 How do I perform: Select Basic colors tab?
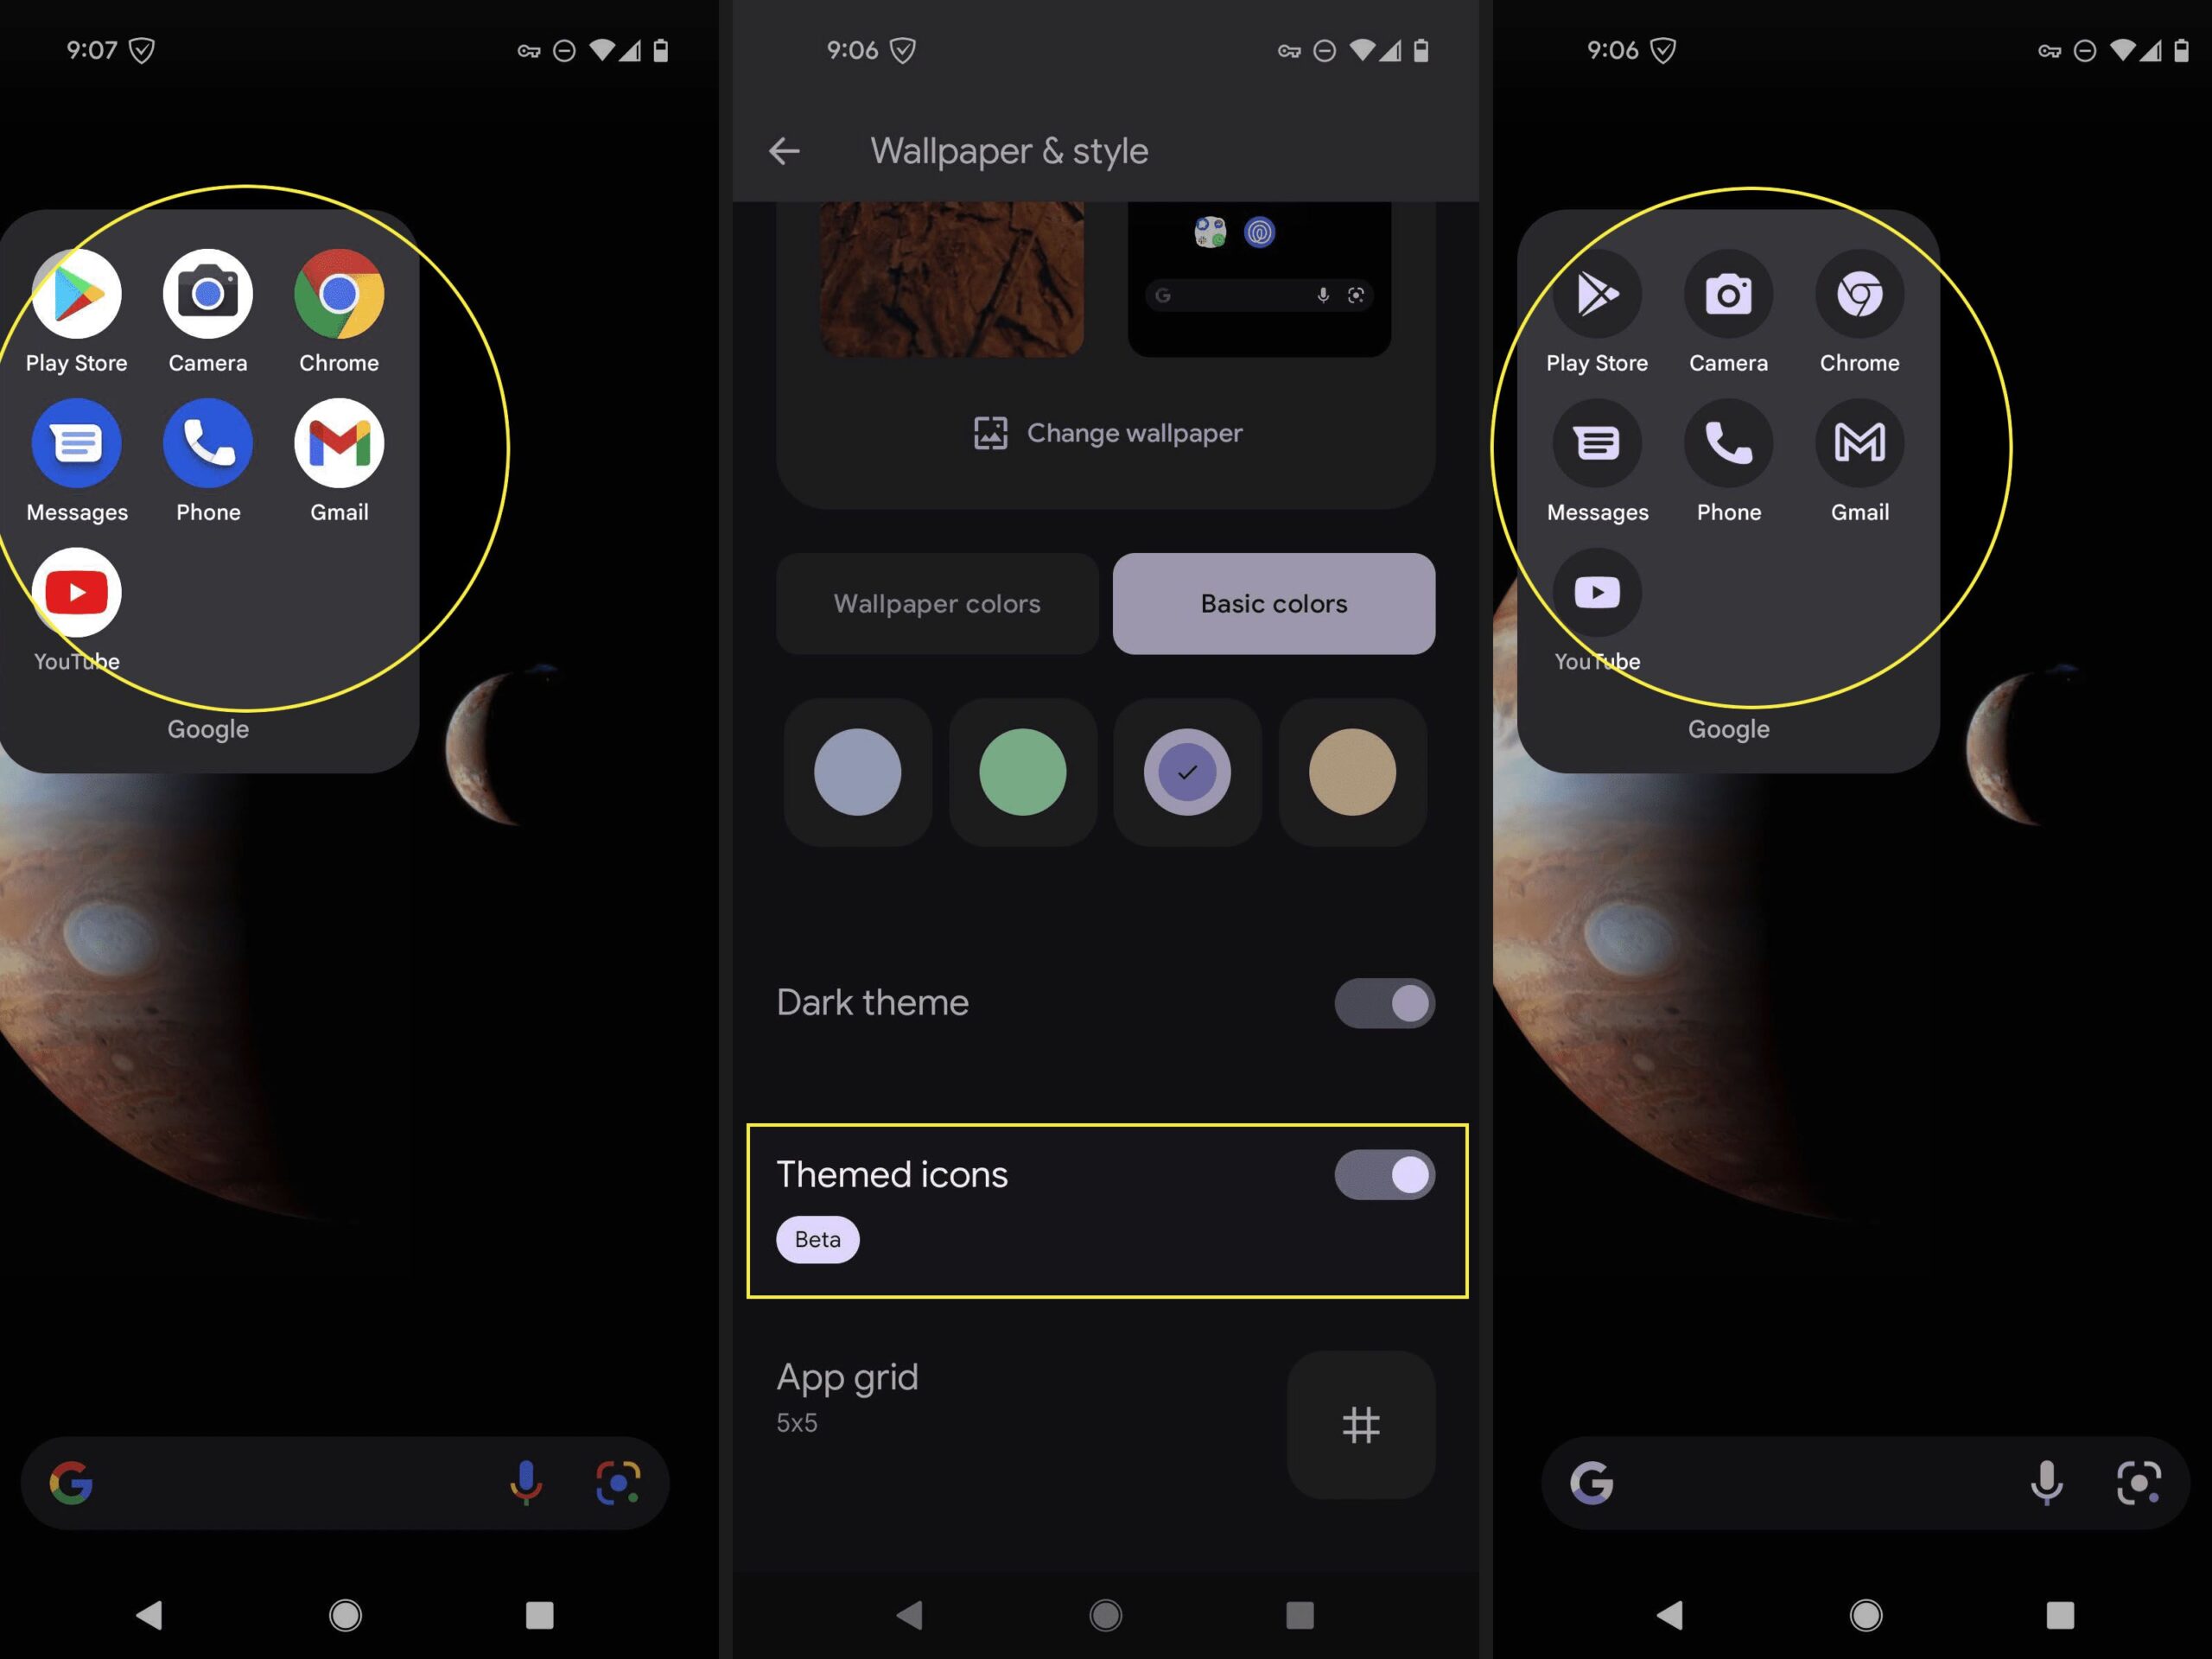pyautogui.click(x=1271, y=603)
